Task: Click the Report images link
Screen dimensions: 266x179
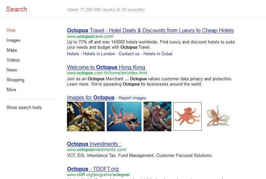Action: [132, 98]
